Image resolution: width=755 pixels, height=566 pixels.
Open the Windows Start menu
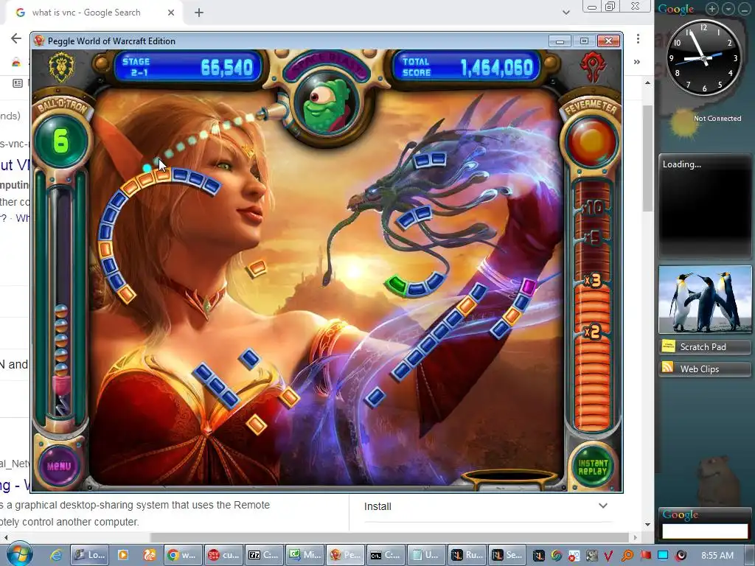tap(19, 555)
